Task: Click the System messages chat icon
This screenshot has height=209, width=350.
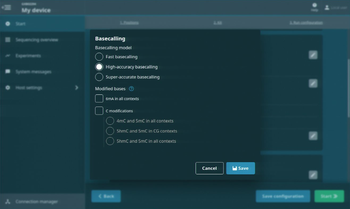Action: point(8,72)
